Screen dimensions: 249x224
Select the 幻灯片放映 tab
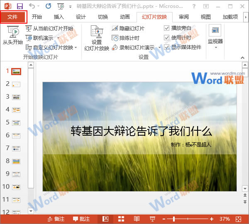(154, 17)
